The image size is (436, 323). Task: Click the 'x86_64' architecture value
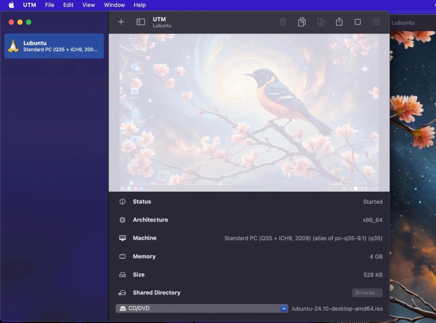tap(373, 220)
